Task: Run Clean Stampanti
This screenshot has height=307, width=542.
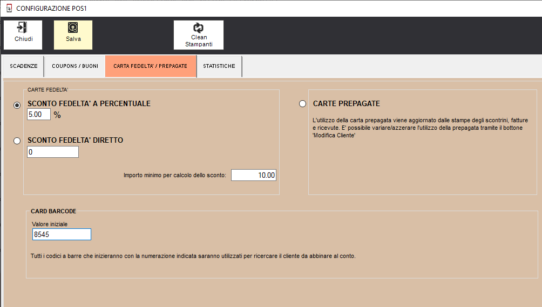Action: tap(199, 35)
